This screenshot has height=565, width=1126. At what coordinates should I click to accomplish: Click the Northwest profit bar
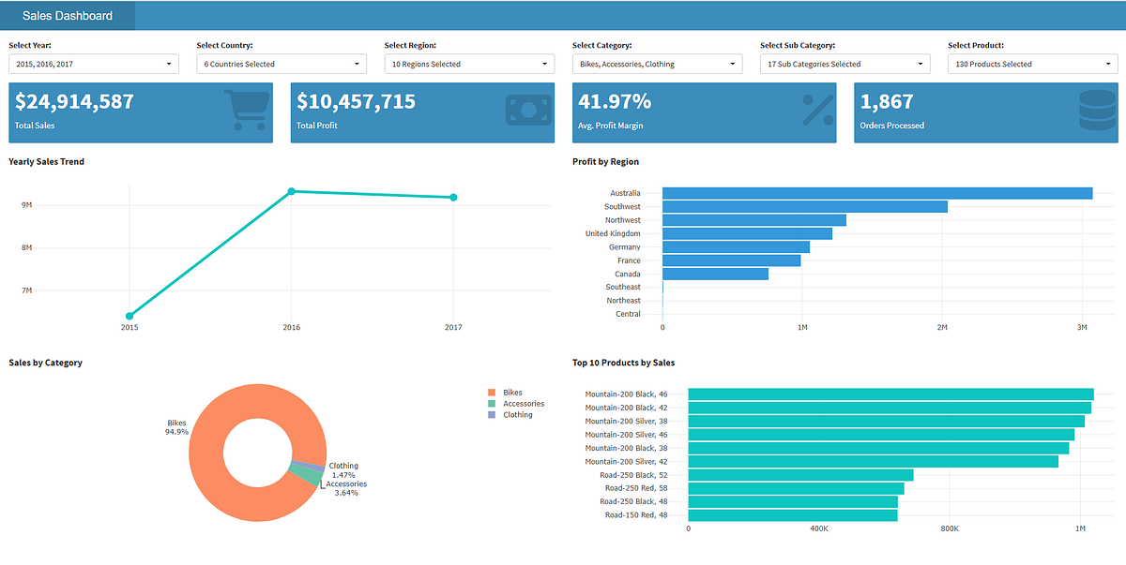coord(754,220)
